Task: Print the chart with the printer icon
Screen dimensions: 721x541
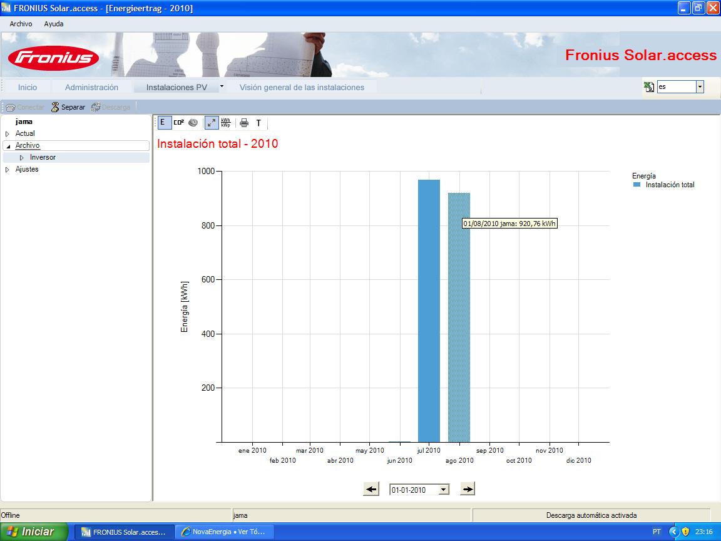Action: click(x=244, y=123)
